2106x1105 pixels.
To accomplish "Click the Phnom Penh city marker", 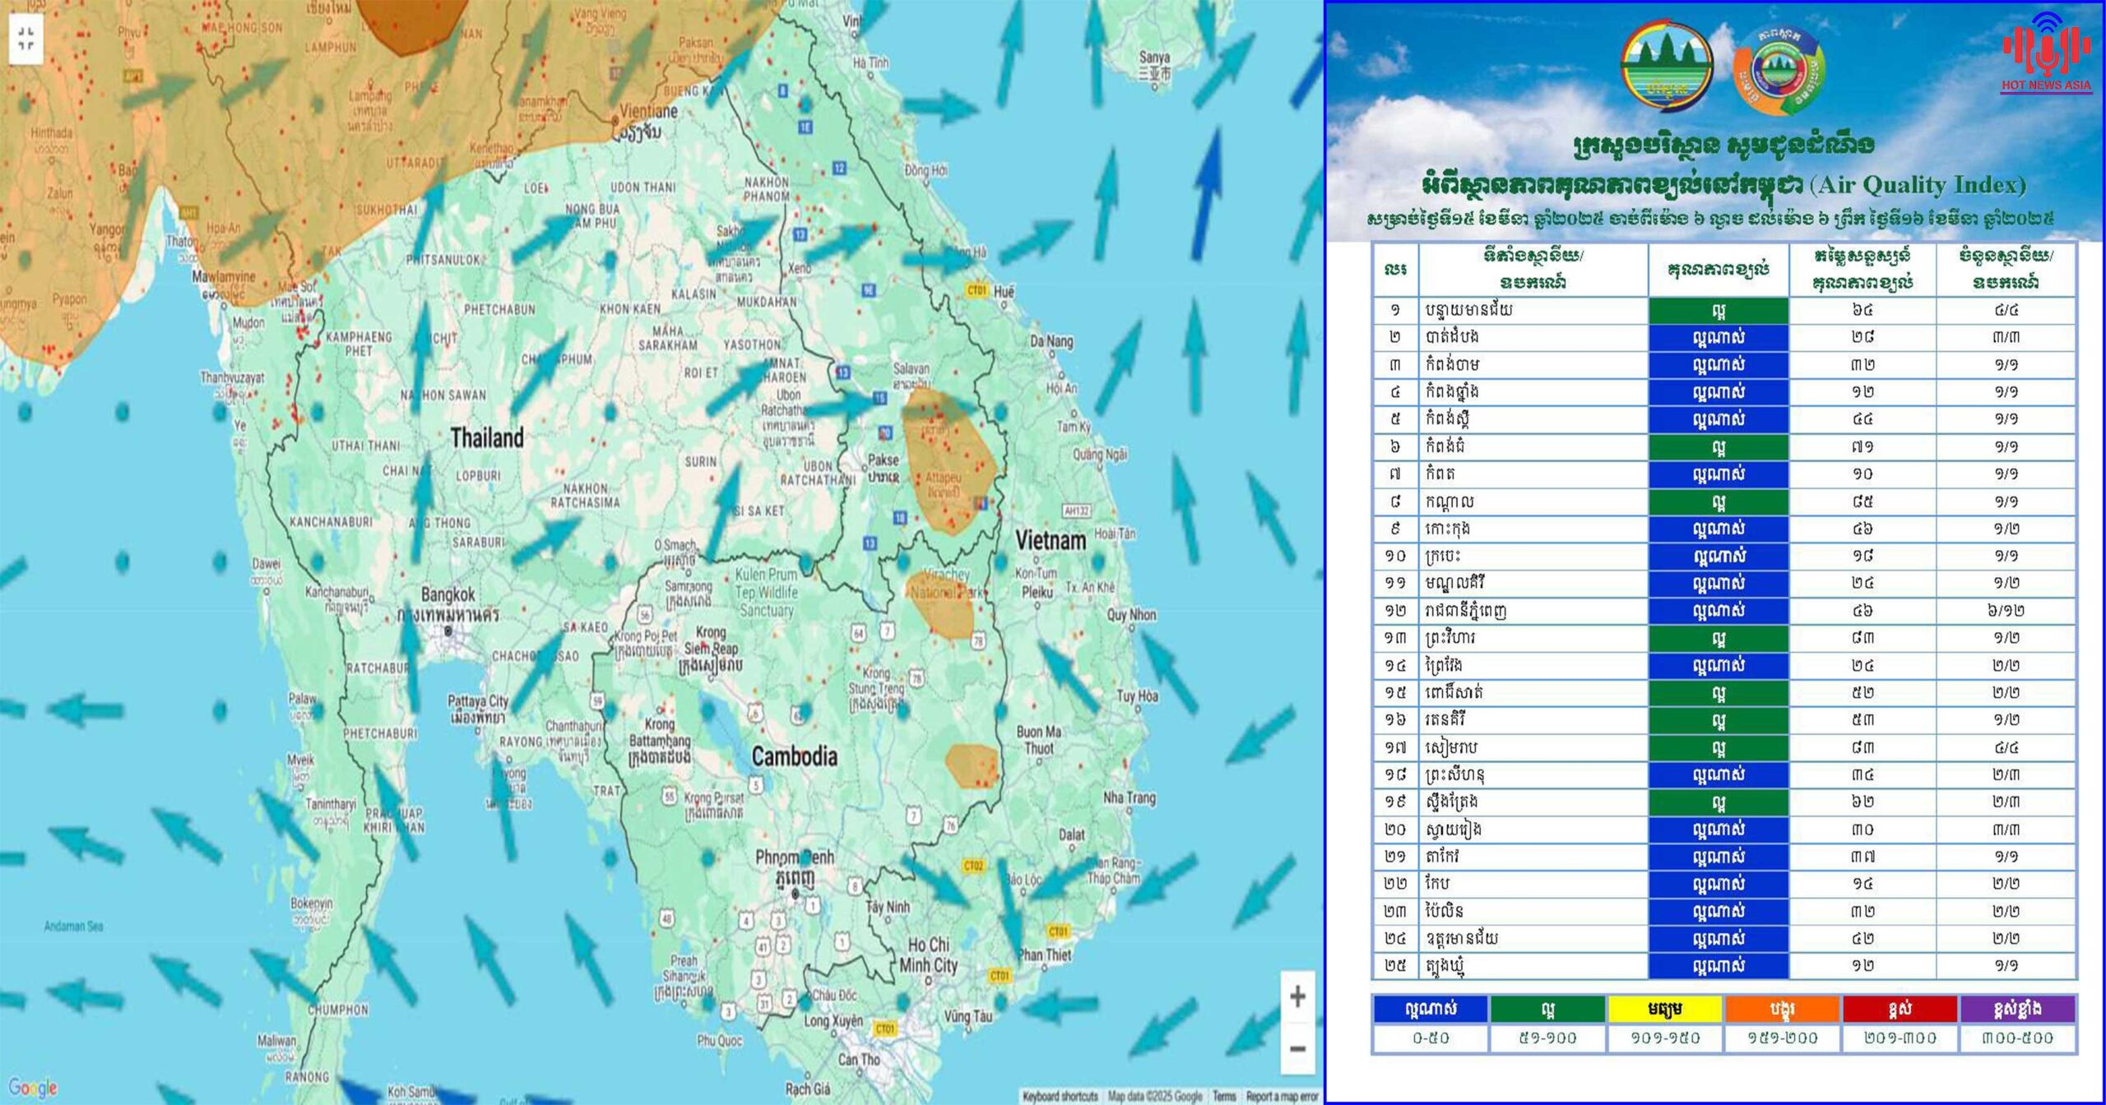I will point(795,894).
